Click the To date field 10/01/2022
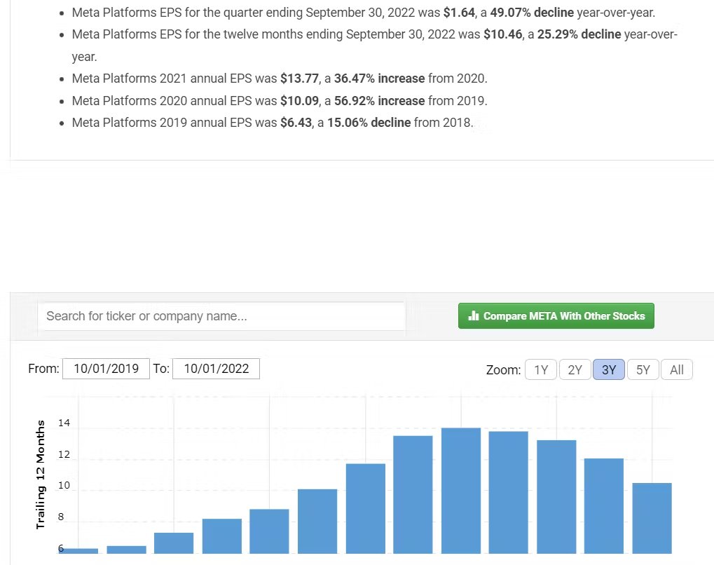714x565 pixels. pos(216,369)
